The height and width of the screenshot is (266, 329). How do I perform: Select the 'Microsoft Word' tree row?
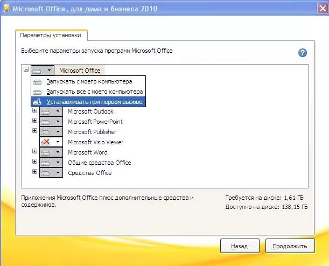pyautogui.click(x=88, y=152)
